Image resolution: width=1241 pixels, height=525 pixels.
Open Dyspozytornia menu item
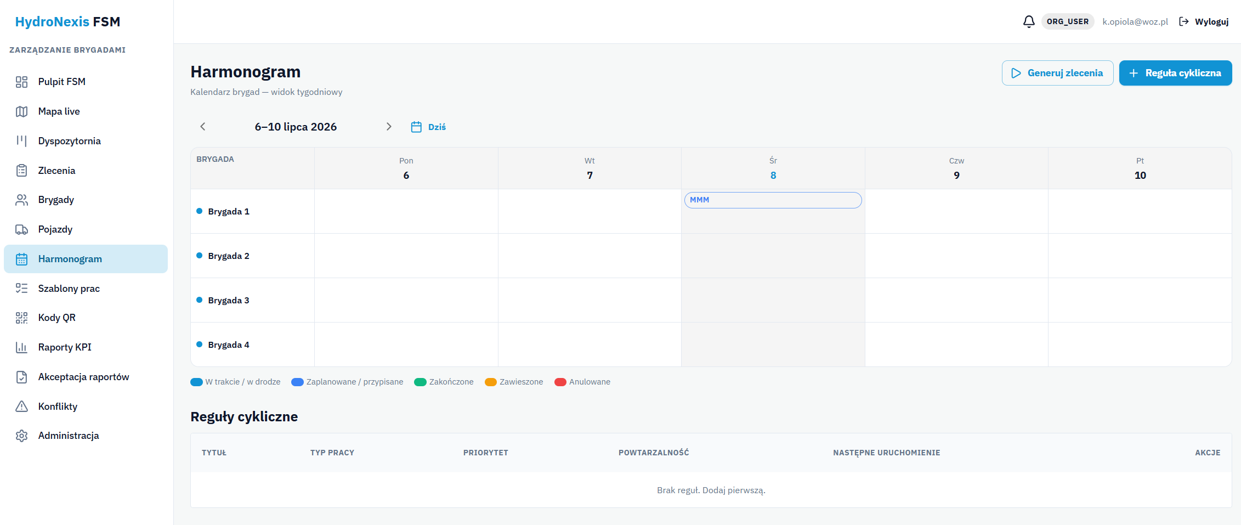tap(86, 141)
